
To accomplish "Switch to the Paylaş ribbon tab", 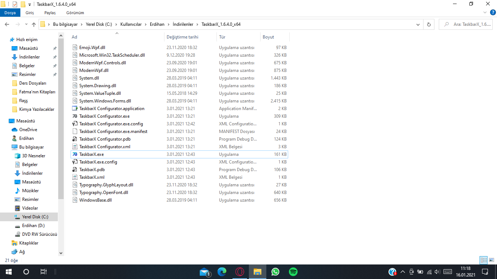I will 50,13.
